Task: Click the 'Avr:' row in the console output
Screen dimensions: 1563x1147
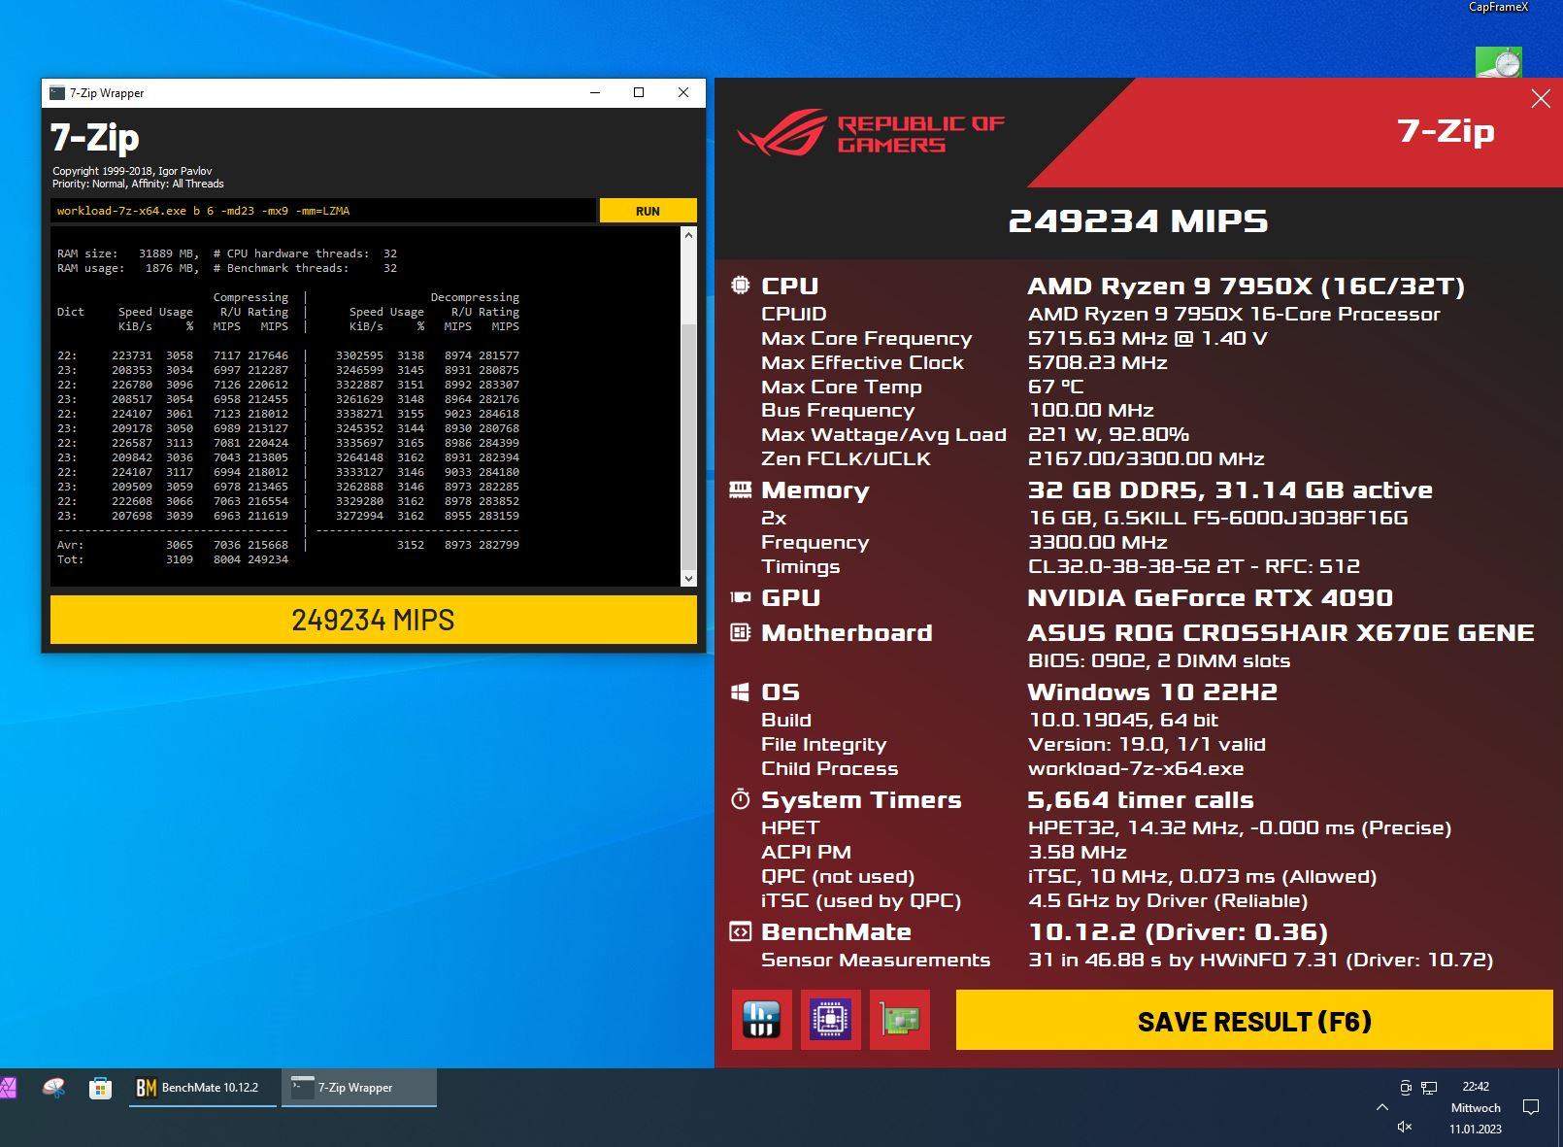Action: tap(288, 545)
